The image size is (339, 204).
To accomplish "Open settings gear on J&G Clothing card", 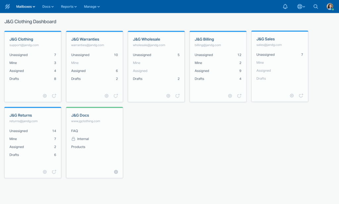I will pos(45,96).
